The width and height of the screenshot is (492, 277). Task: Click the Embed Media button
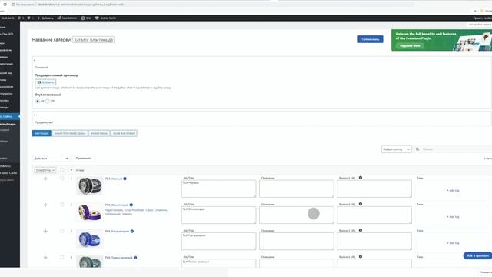(99, 133)
